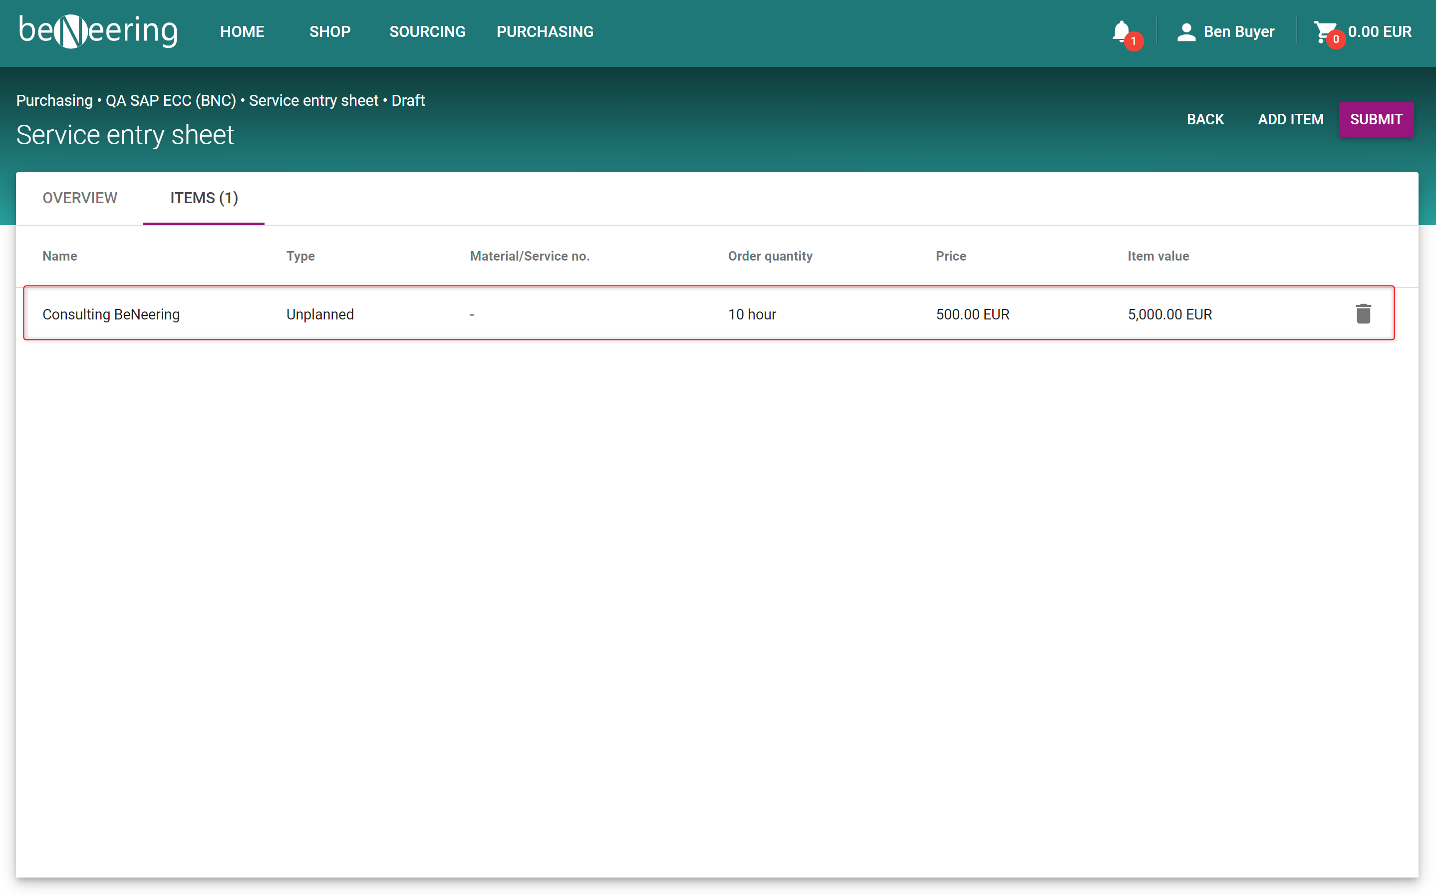Click the shopping cart icon
Screen dimensions: 1436x895
(1324, 31)
